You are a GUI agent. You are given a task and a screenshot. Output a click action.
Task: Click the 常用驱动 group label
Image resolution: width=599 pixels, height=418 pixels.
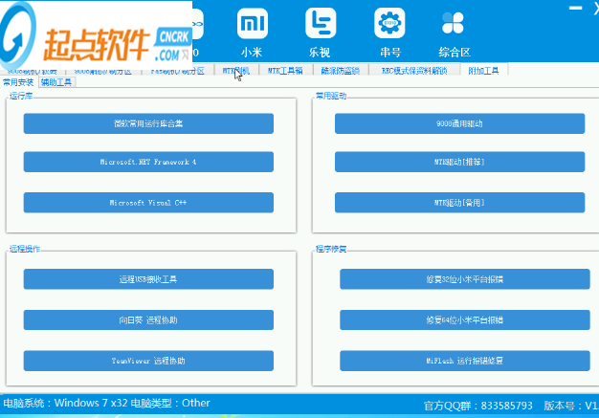[331, 96]
